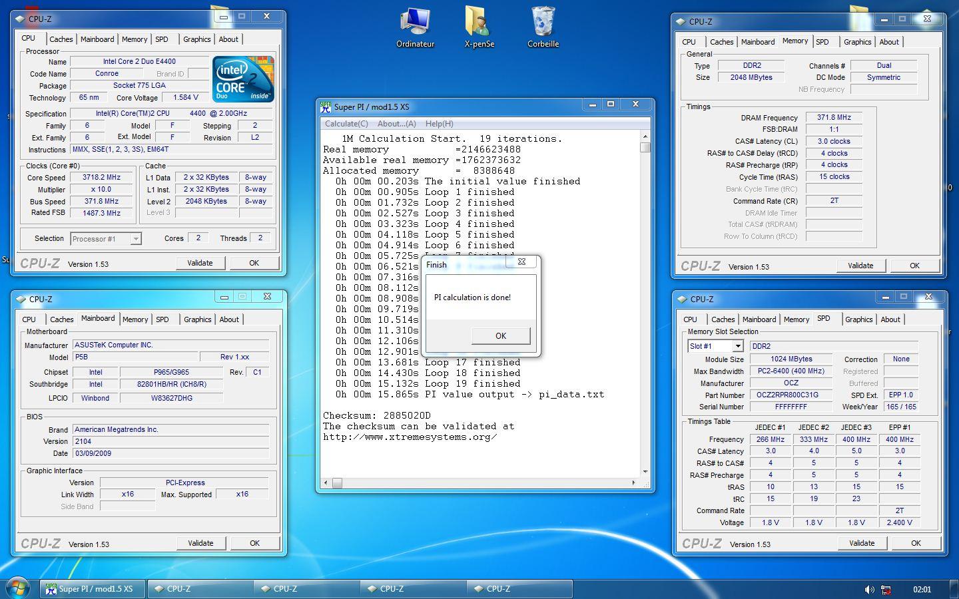Select CPU tab in Memory CPU-Z window
This screenshot has height=599, width=959.
click(689, 42)
